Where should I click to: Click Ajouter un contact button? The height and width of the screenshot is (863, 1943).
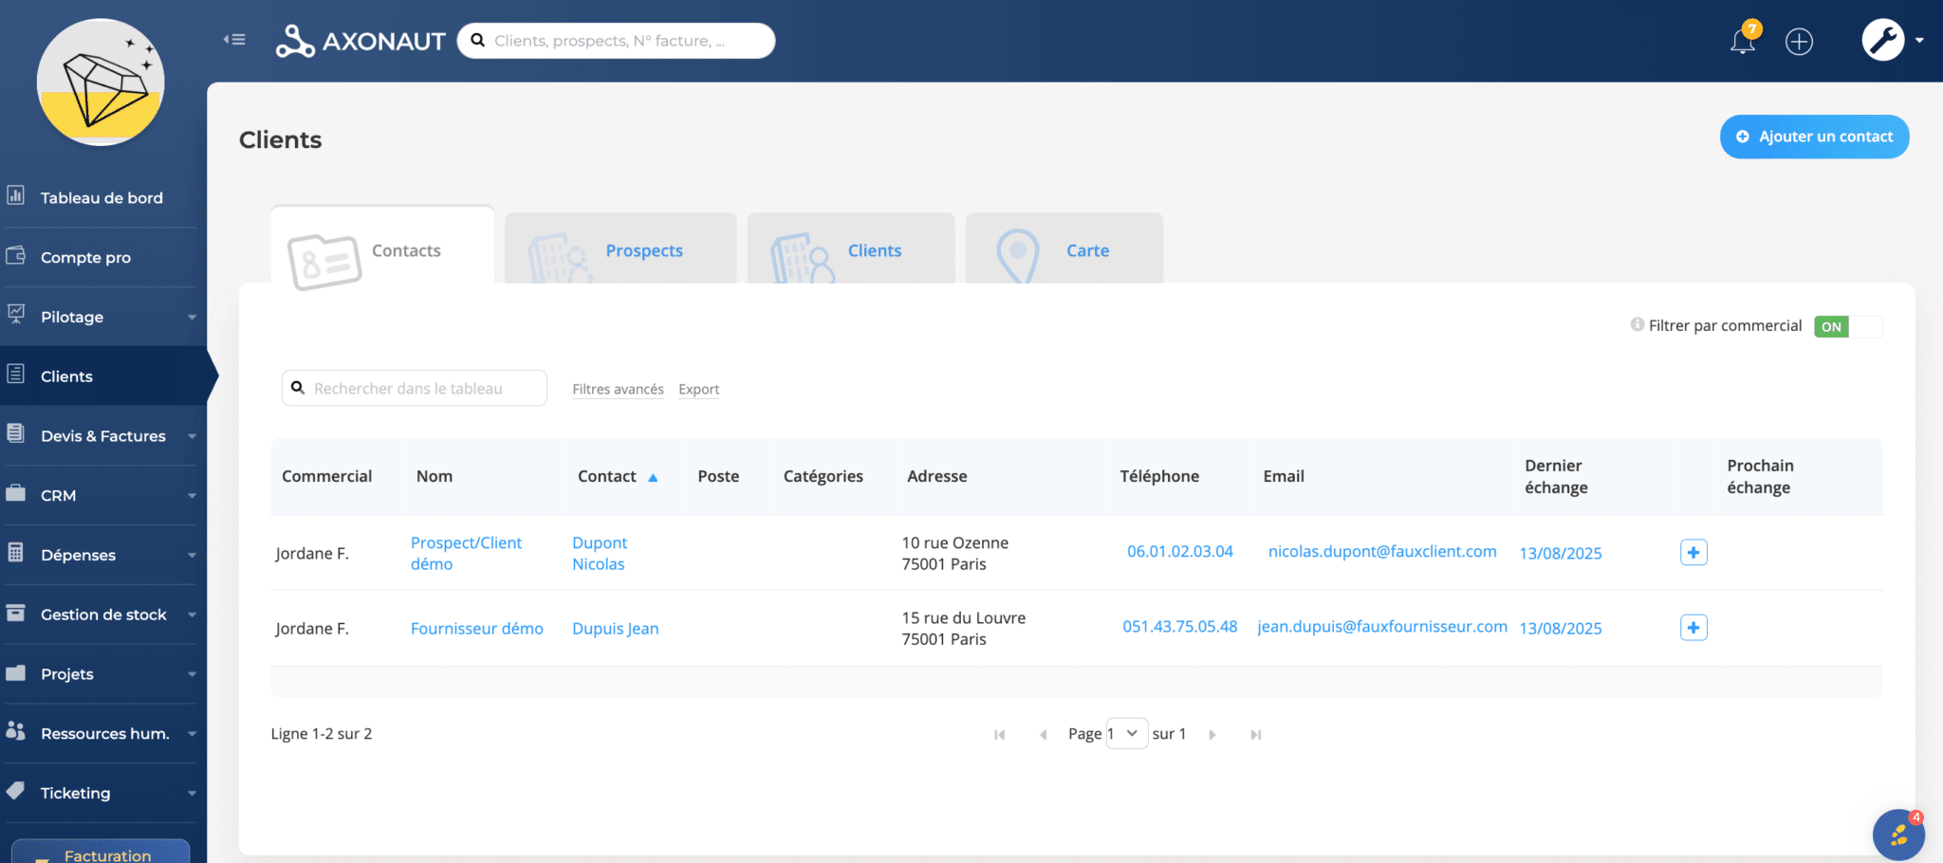pyautogui.click(x=1814, y=137)
